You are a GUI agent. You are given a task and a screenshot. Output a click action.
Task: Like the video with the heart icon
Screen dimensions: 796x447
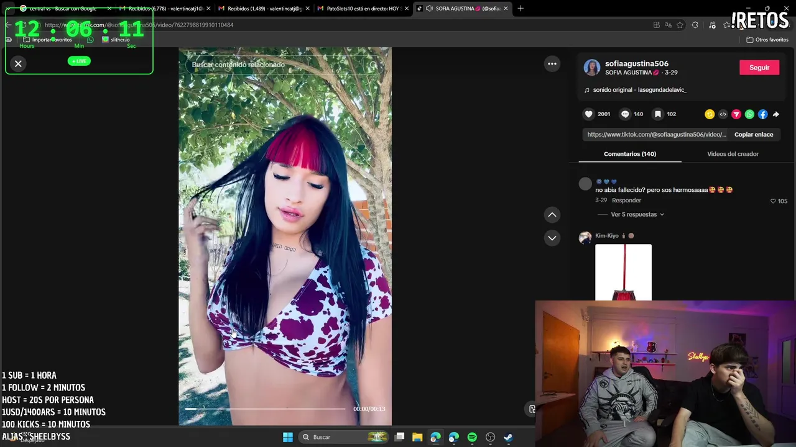588,114
